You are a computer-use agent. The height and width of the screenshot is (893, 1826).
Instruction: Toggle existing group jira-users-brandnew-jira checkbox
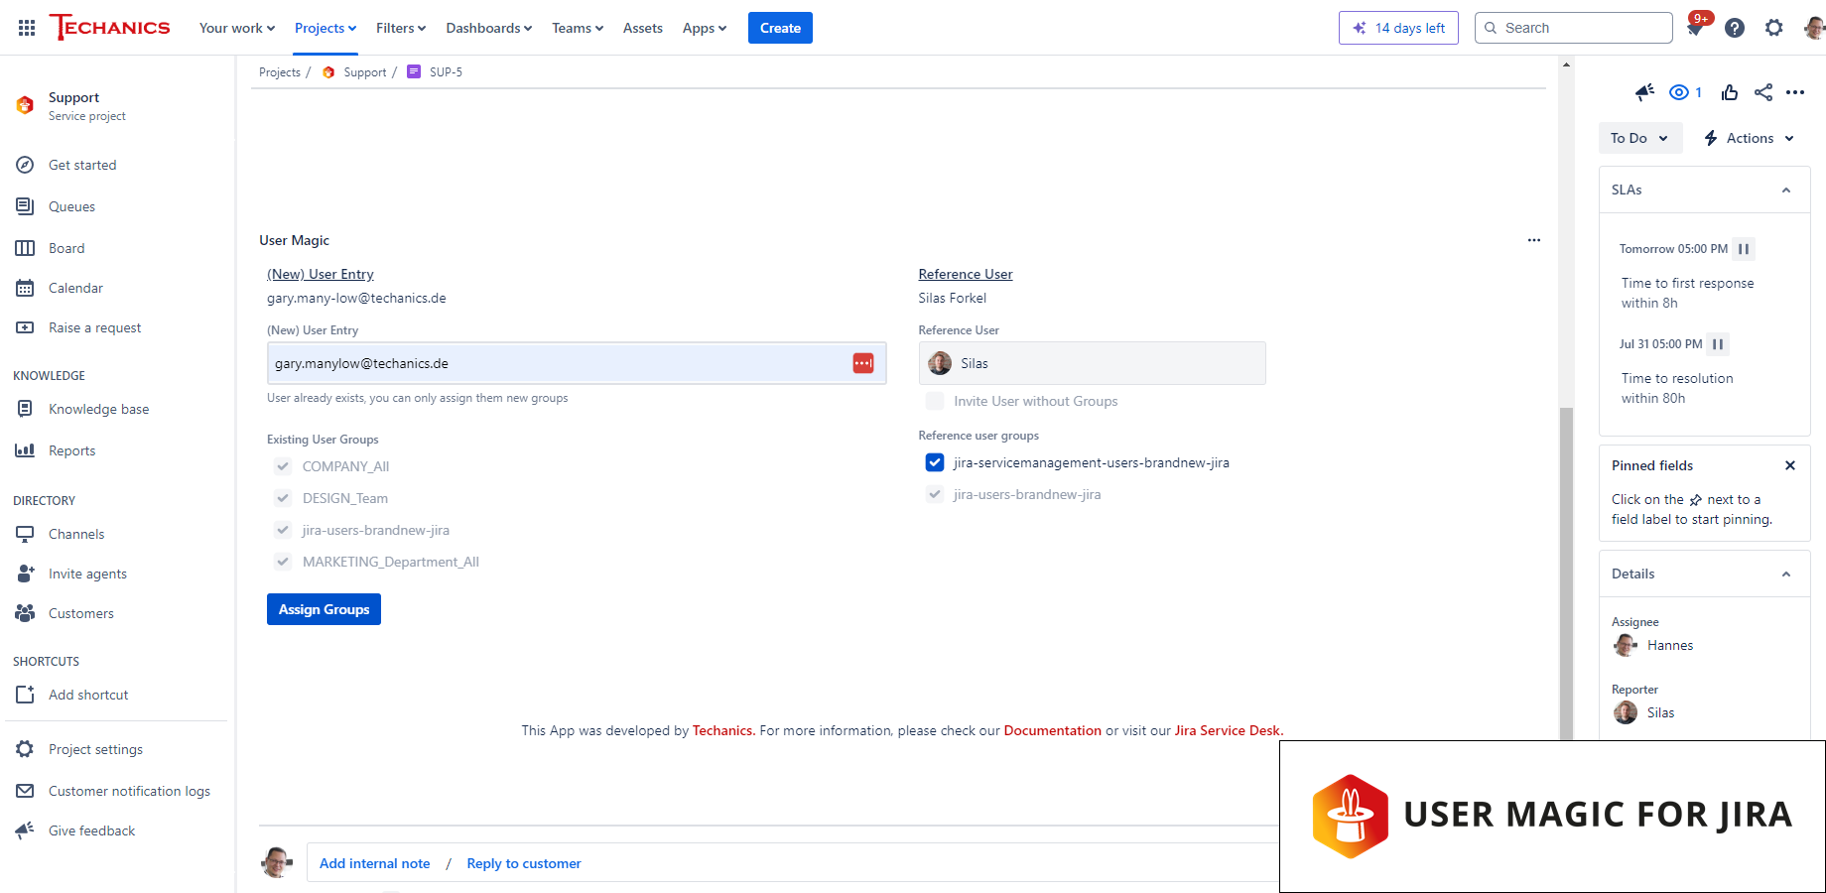[283, 530]
